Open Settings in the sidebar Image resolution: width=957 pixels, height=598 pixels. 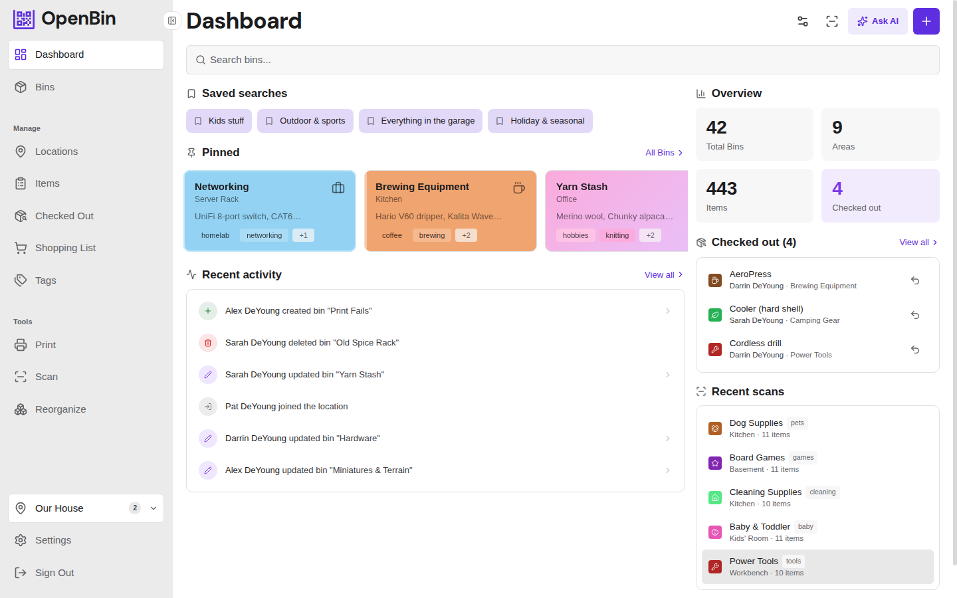pos(86,540)
